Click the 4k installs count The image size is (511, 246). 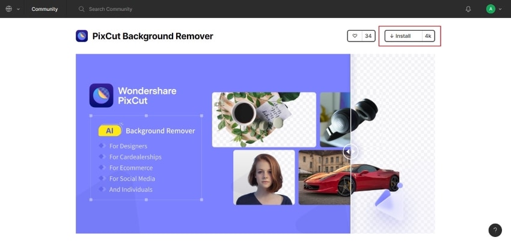[428, 36]
